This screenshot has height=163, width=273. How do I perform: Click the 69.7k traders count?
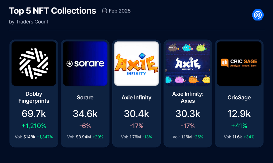pyautogui.click(x=34, y=114)
